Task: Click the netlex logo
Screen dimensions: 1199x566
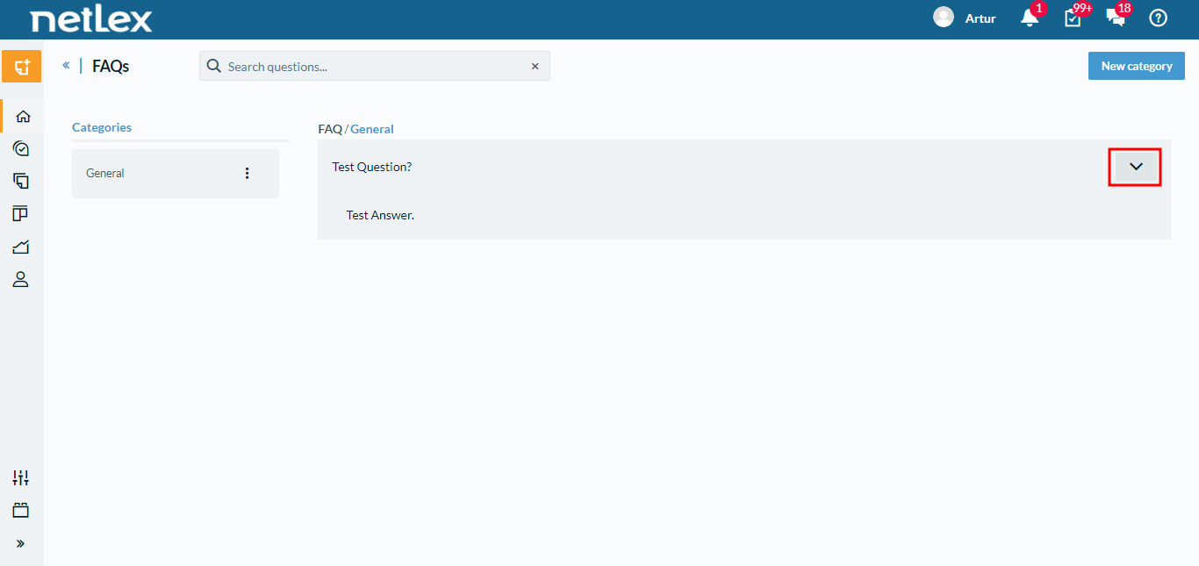Action: point(91,18)
